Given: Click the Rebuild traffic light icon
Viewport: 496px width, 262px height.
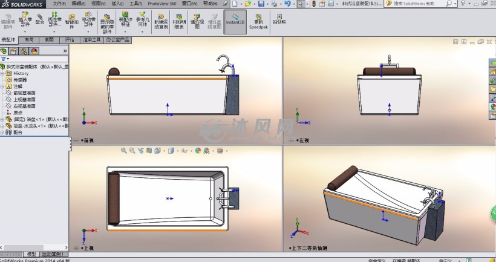Looking at the screenshot, I should point(314,4).
